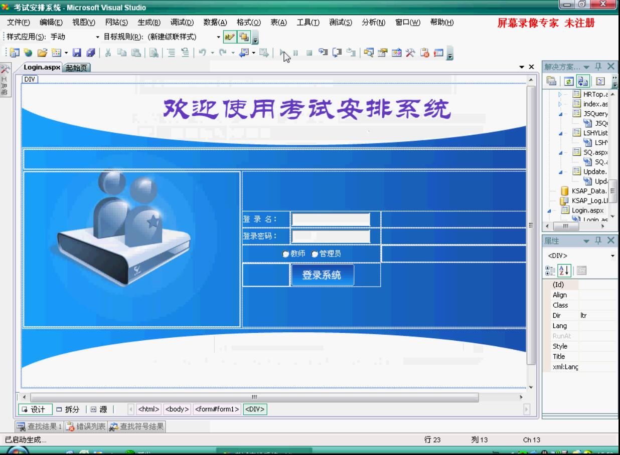Select the 管理员 radio button
This screenshot has width=620, height=455.
(x=315, y=254)
